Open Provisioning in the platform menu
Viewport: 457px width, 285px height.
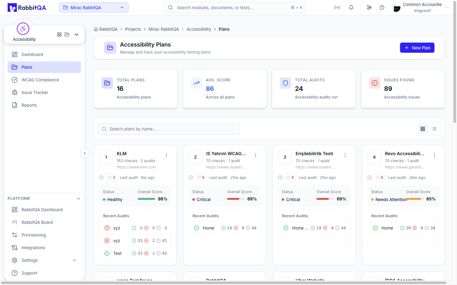tap(44, 235)
